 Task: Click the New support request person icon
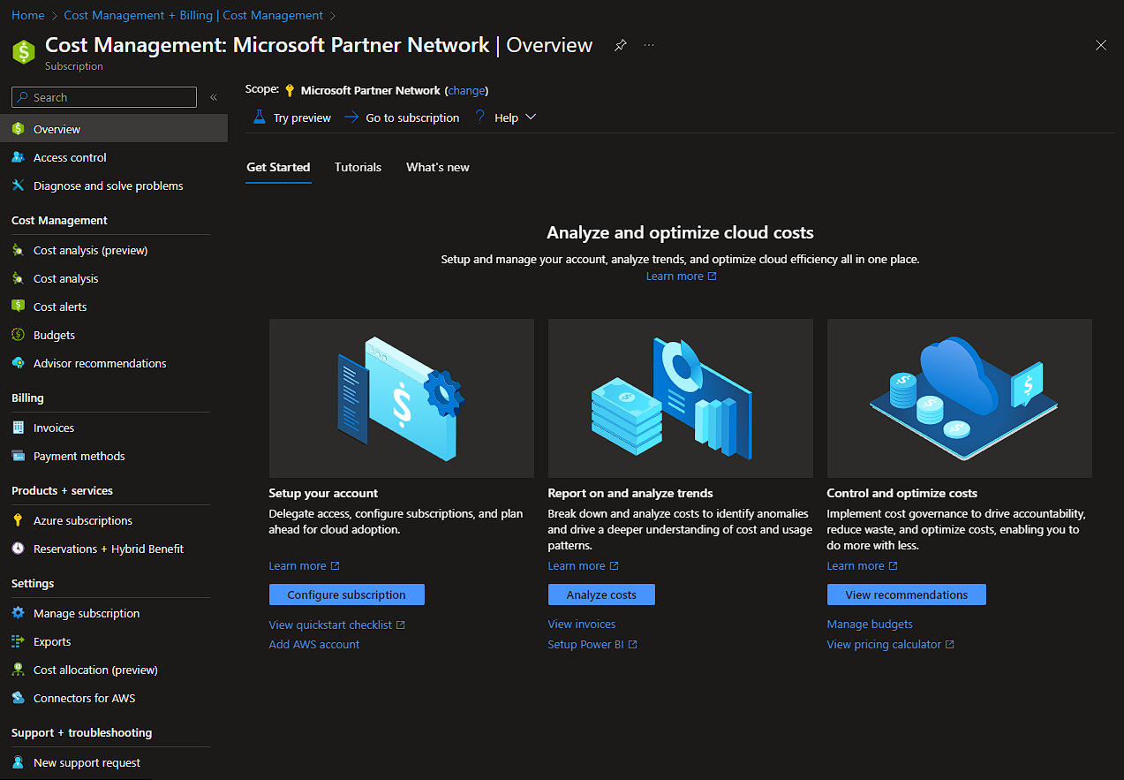(18, 762)
